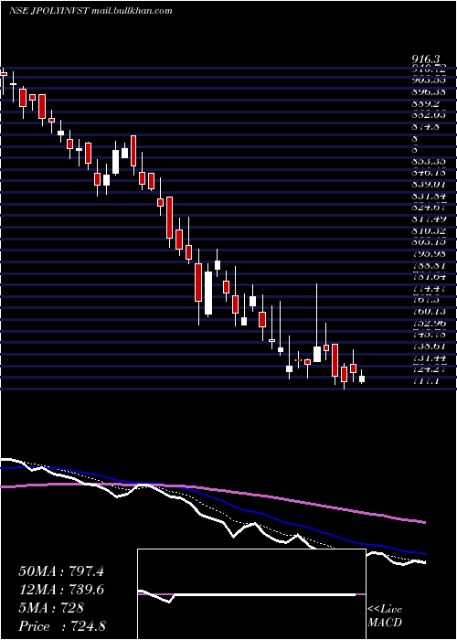Viewport: 457px width, 640px height.
Task: Click the 50MA : 797.4 readout
Action: coord(61,571)
